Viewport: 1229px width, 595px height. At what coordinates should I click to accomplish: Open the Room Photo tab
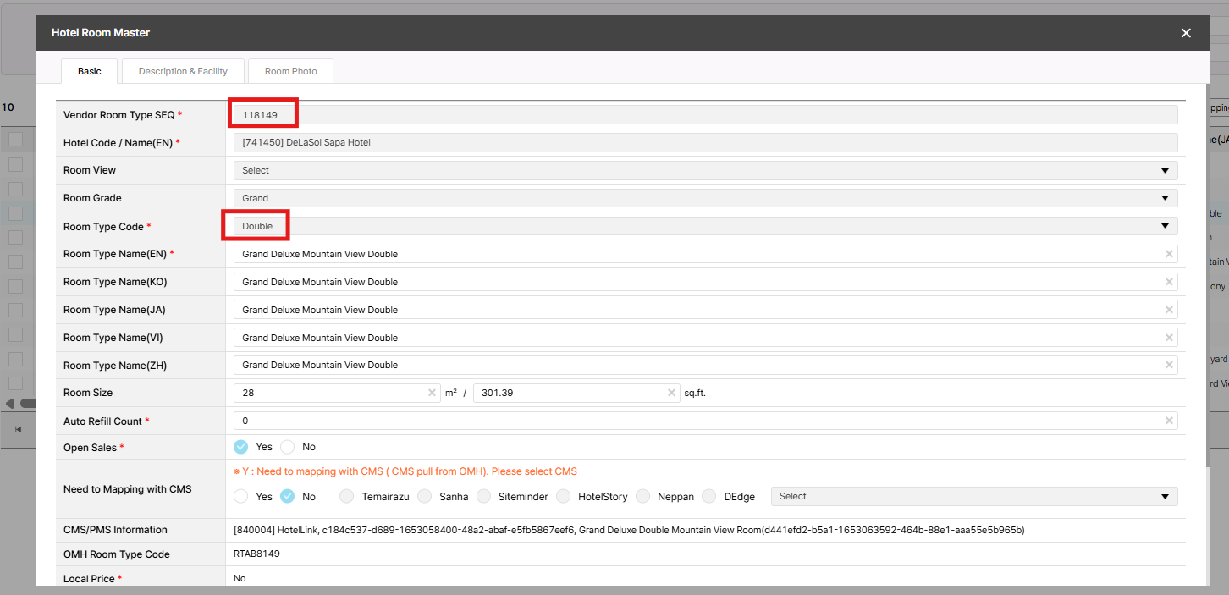tap(290, 71)
